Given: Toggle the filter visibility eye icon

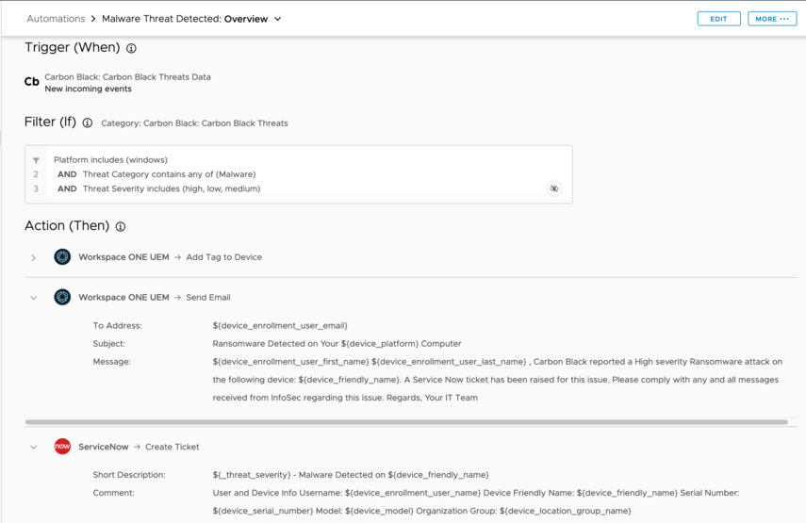Looking at the screenshot, I should tap(554, 188).
